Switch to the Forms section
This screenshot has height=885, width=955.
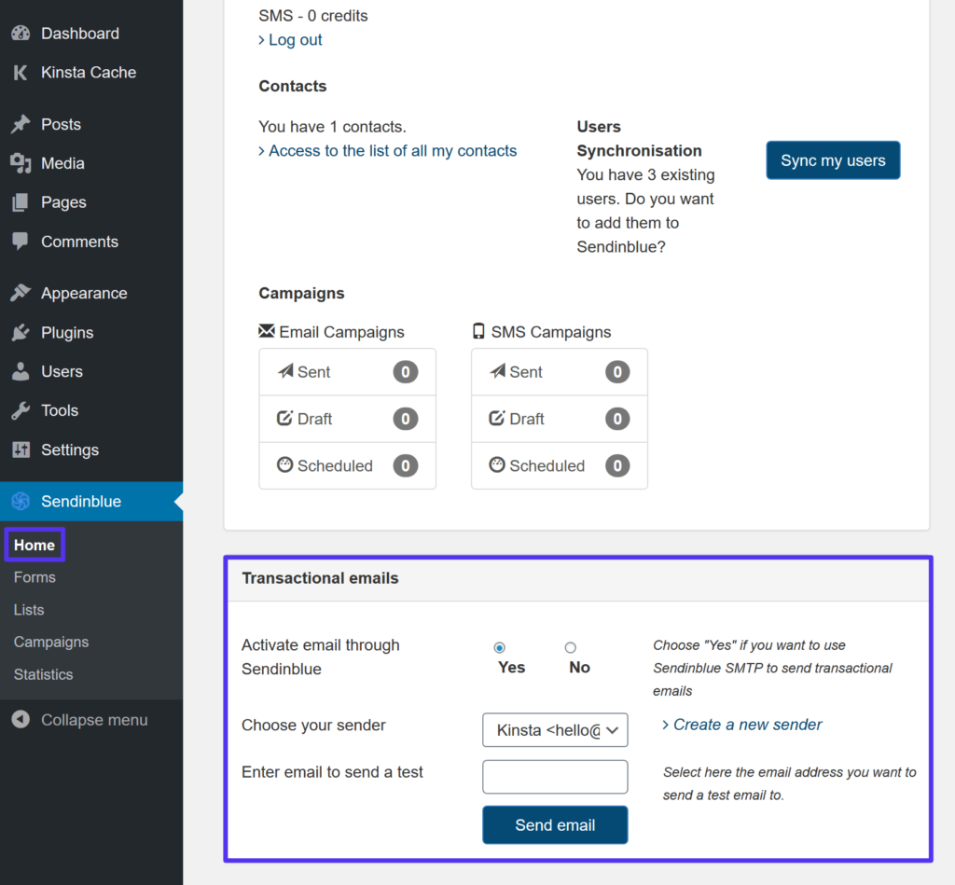pyautogui.click(x=35, y=577)
